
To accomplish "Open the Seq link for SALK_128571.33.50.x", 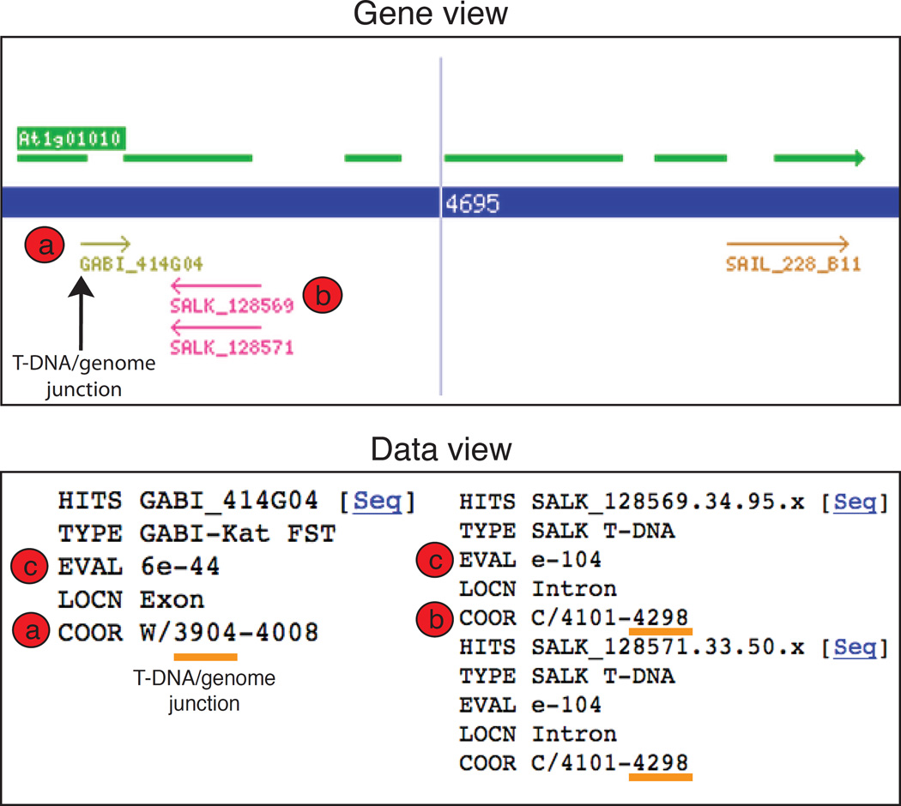I will [x=855, y=647].
